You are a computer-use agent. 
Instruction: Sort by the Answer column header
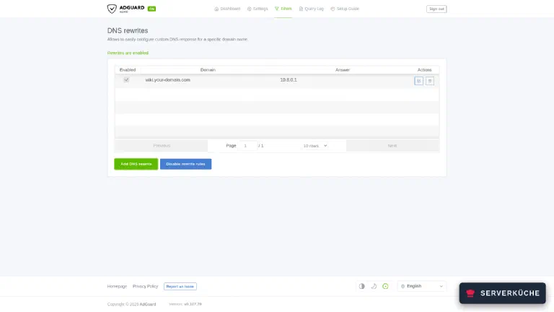click(343, 70)
